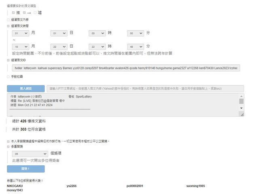The image size is (259, 194).
Task: Toggle the 過濾推文時間 checkbox
Action: click(x=8, y=25)
